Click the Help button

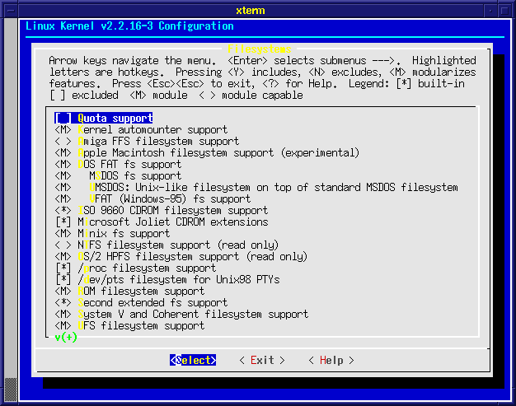331,361
